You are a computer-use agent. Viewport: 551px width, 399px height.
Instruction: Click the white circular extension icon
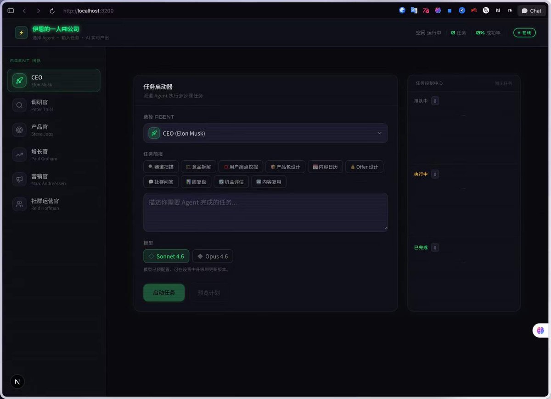point(486,10)
